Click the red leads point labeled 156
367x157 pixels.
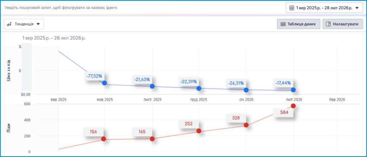click(104, 139)
